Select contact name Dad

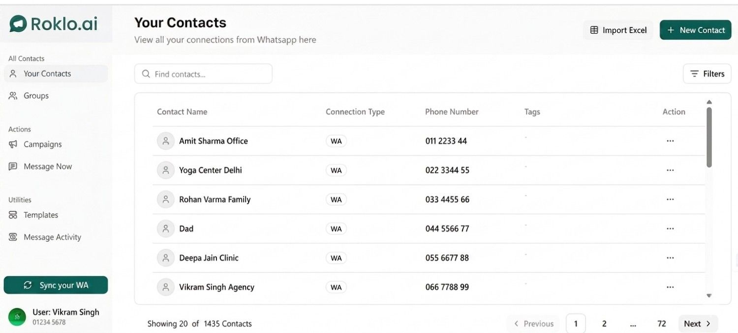pyautogui.click(x=186, y=229)
